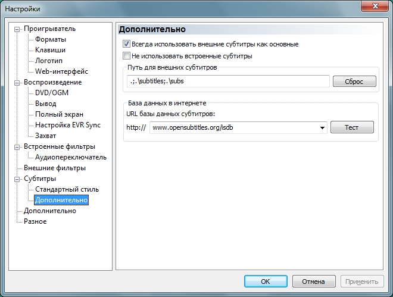This screenshot has width=393, height=297.
Task: Open Стандартный стиль subtitle settings
Action: point(67,189)
